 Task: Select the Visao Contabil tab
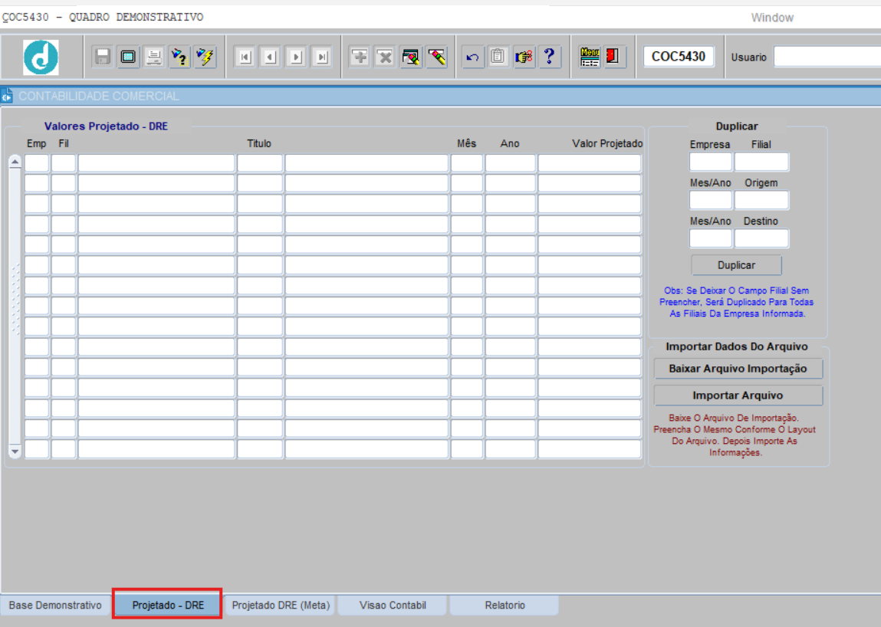click(393, 606)
